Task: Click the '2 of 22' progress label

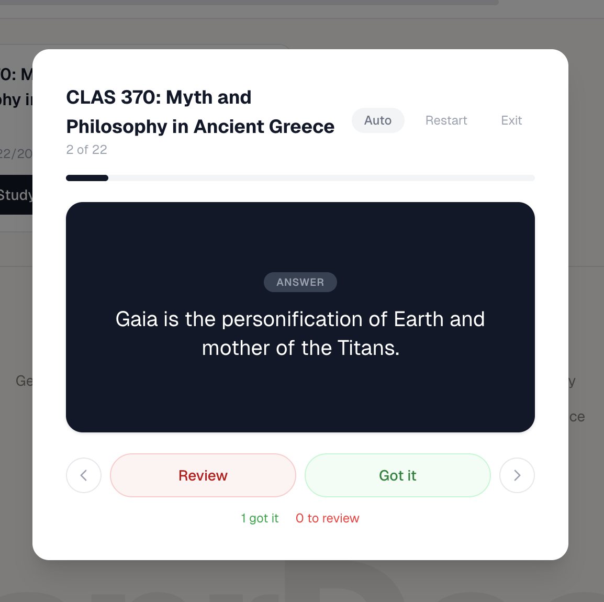Action: (x=86, y=150)
